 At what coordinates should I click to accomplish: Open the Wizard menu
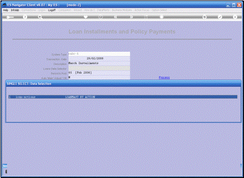pyautogui.click(x=78, y=10)
